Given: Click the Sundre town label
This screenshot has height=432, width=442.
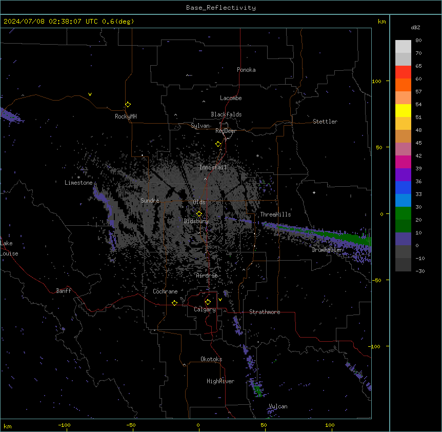Looking at the screenshot, I should click(150, 201).
